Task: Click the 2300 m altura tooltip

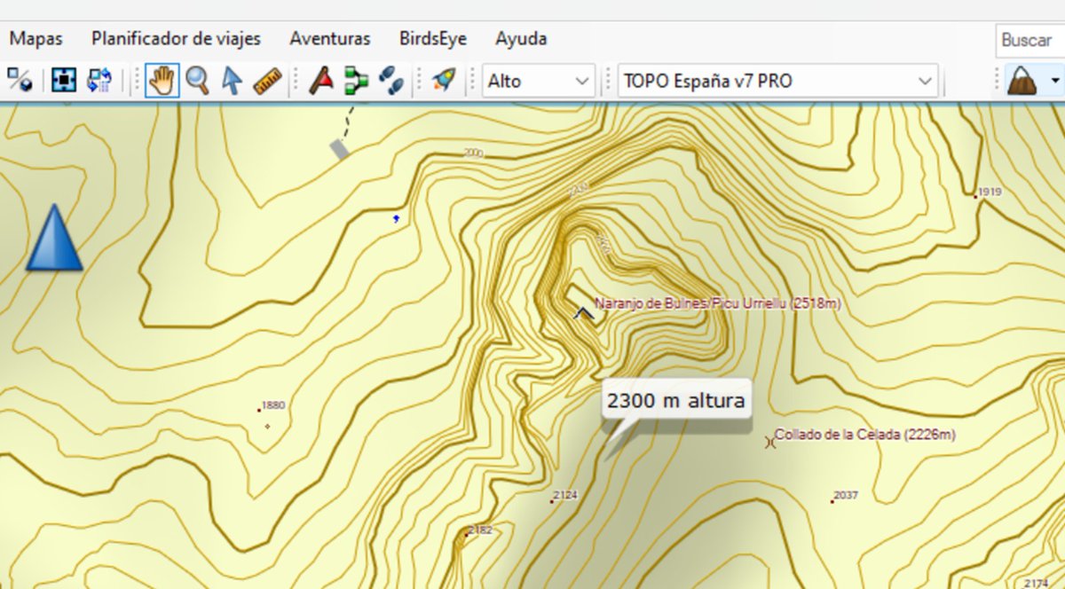Action: click(676, 400)
